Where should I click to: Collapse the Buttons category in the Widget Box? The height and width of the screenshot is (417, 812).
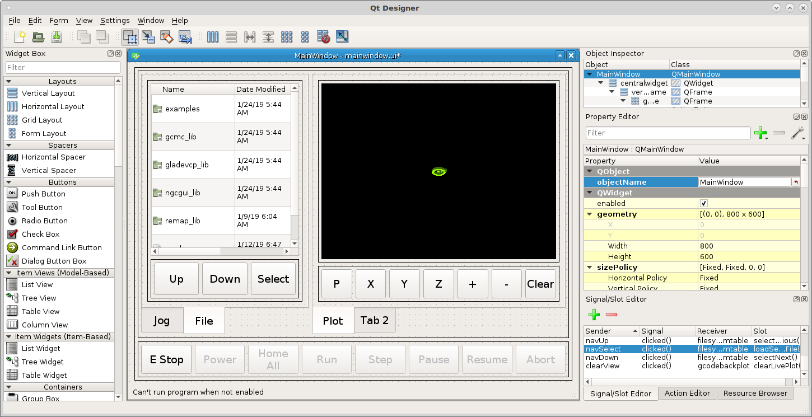[9, 182]
